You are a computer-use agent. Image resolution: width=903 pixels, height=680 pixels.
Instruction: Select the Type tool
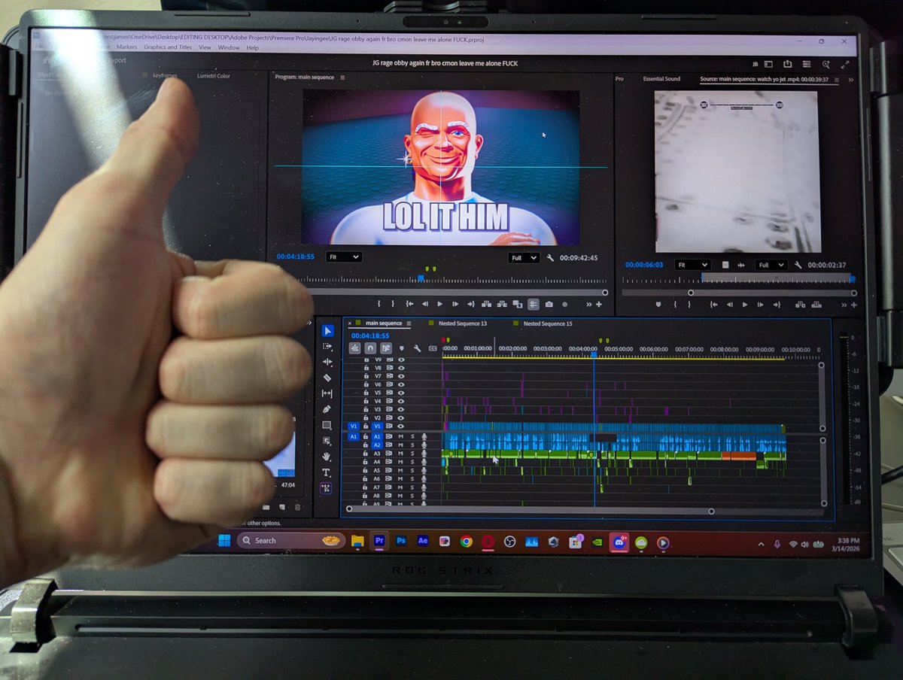pos(327,472)
